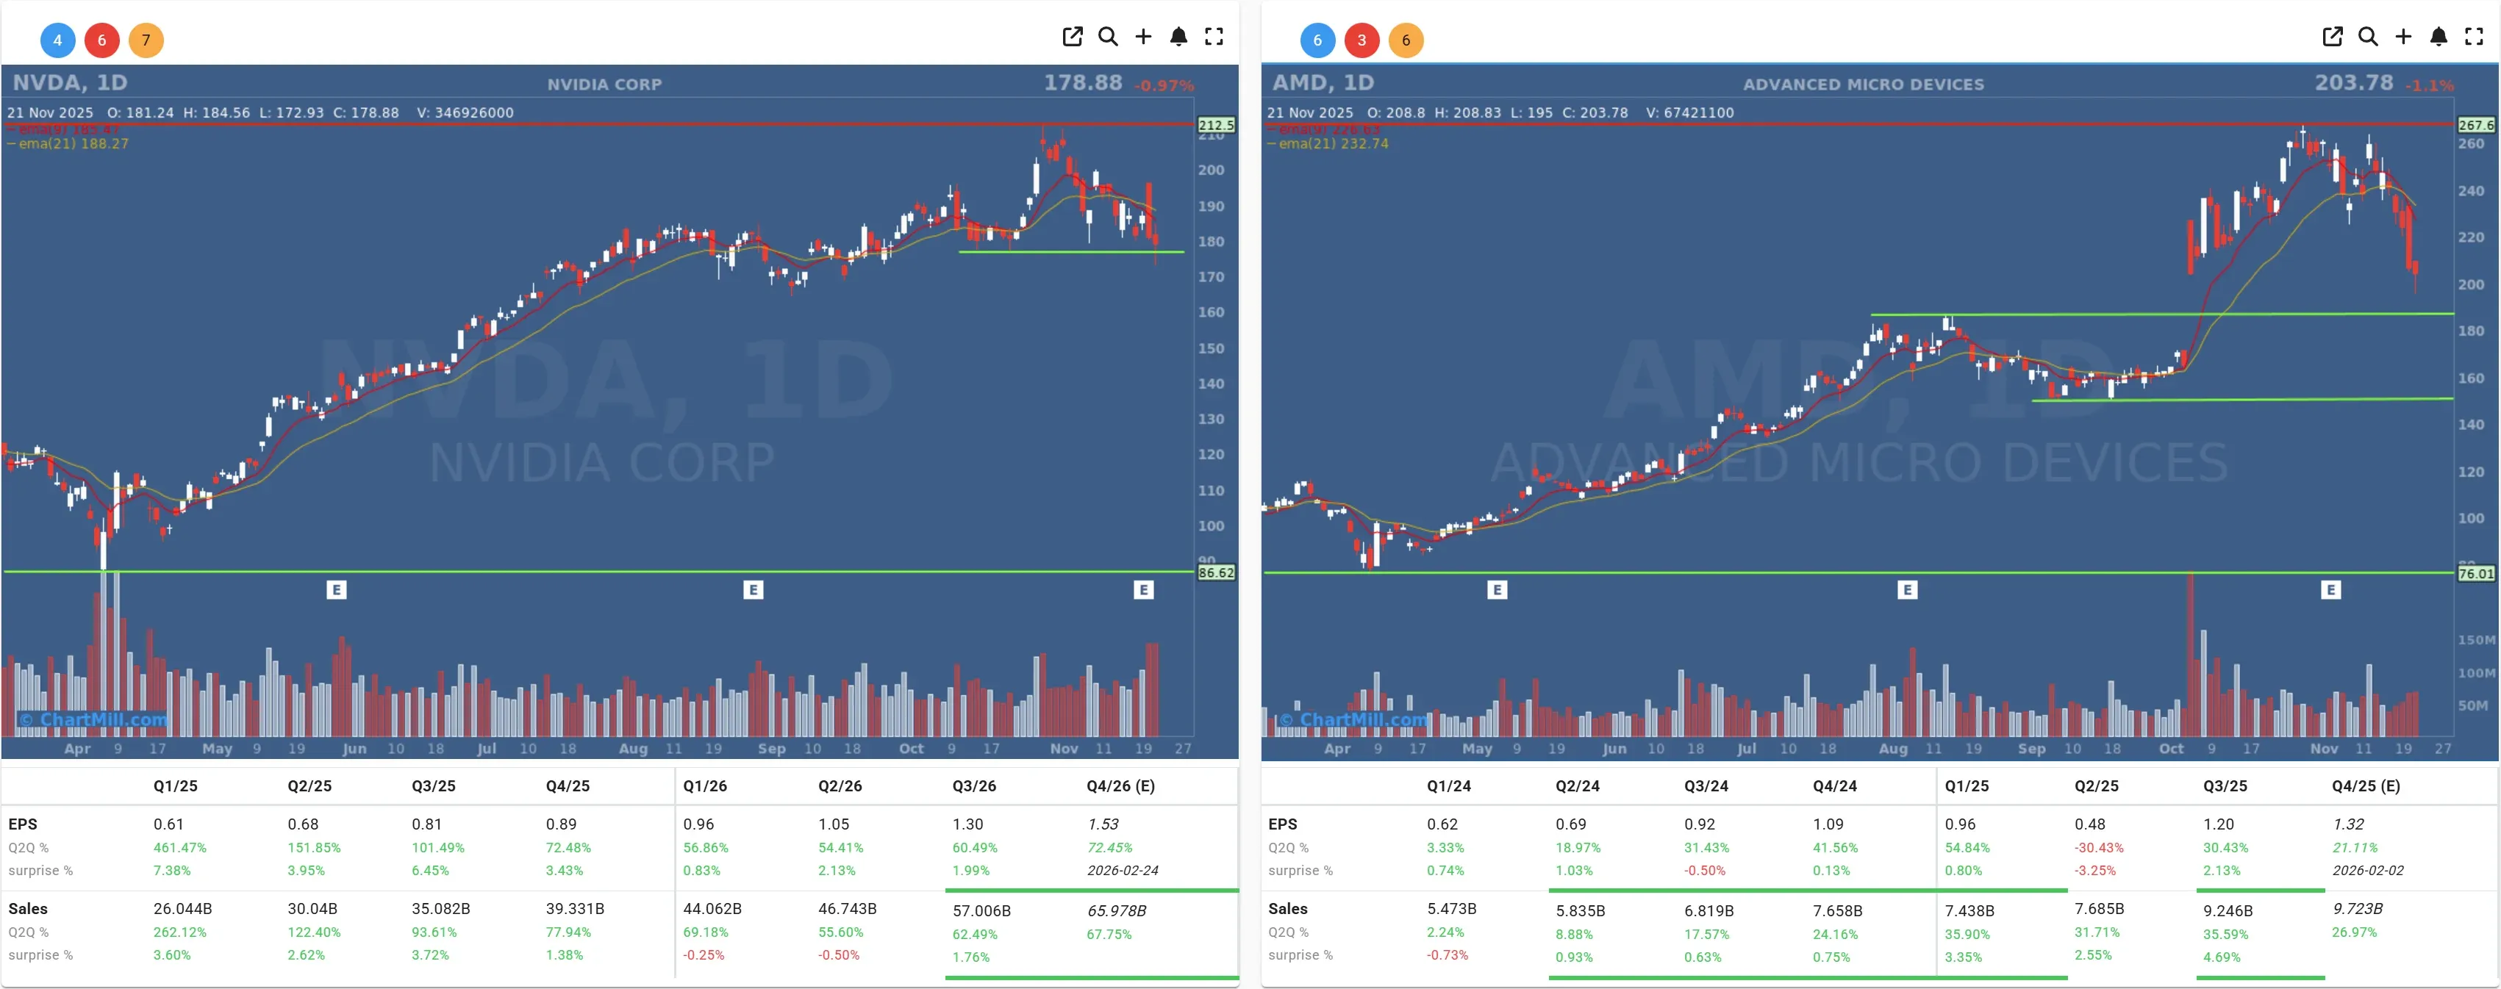This screenshot has height=989, width=2501.
Task: Open the NVDA chart in a new window
Action: 1072,36
